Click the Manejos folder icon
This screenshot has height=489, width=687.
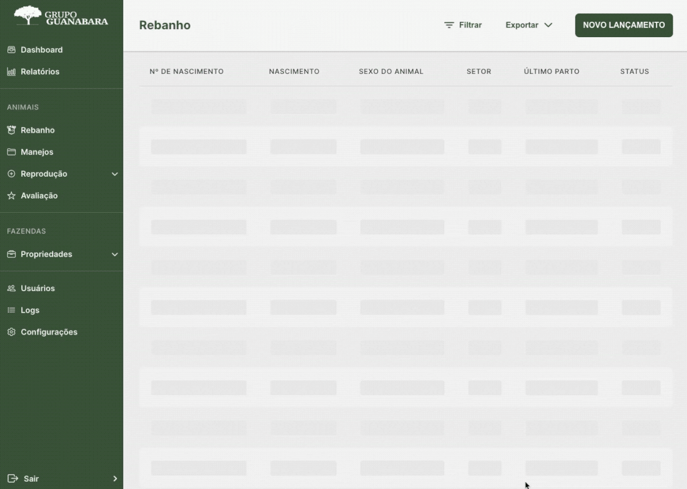click(11, 152)
